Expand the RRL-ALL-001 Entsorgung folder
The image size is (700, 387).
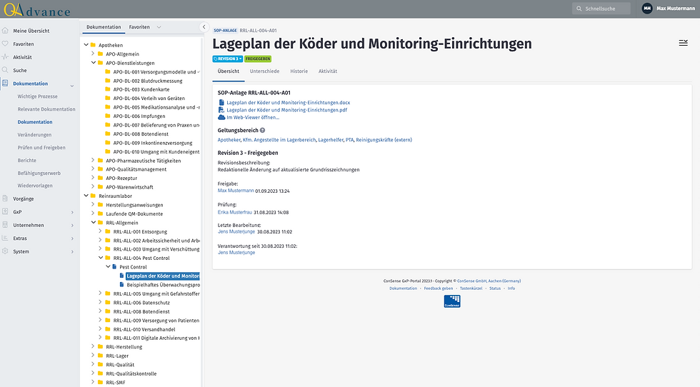(x=100, y=231)
